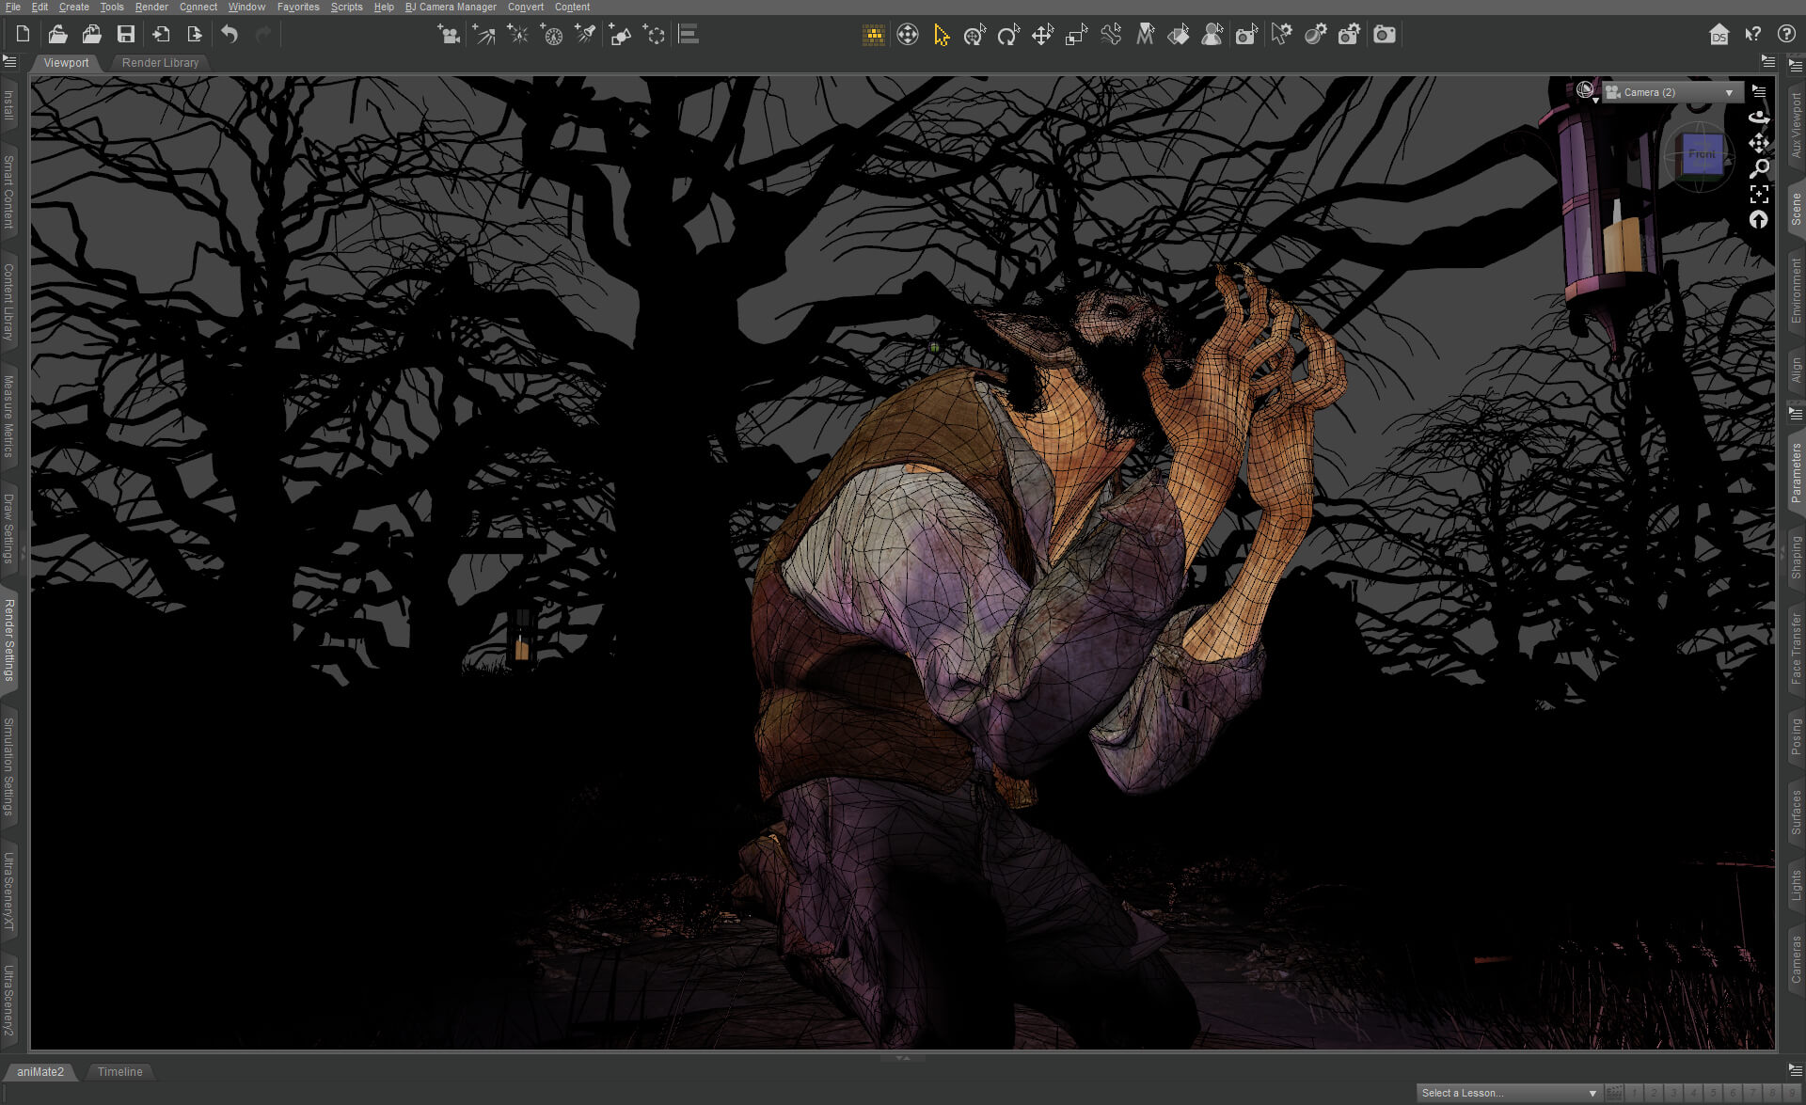Viewport: 1806px width, 1105px height.
Task: Click the New Scene file icon
Action: 23,35
